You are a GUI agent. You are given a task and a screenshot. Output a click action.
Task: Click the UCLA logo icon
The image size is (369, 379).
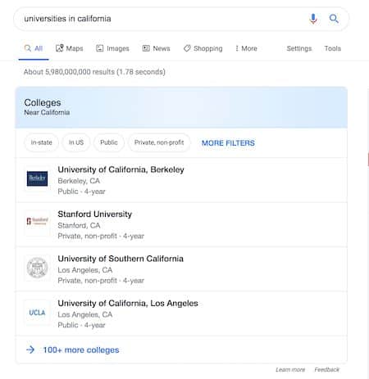(x=37, y=313)
